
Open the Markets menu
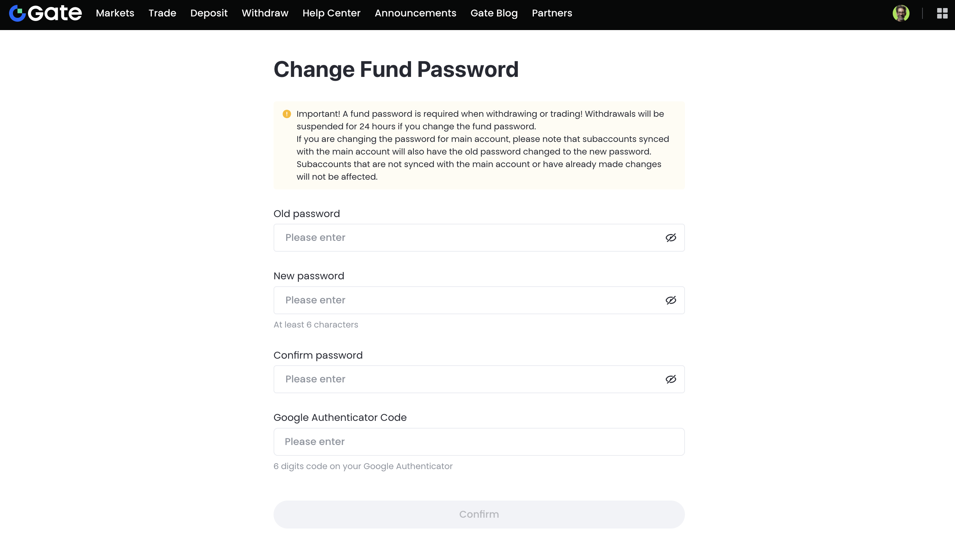(115, 13)
